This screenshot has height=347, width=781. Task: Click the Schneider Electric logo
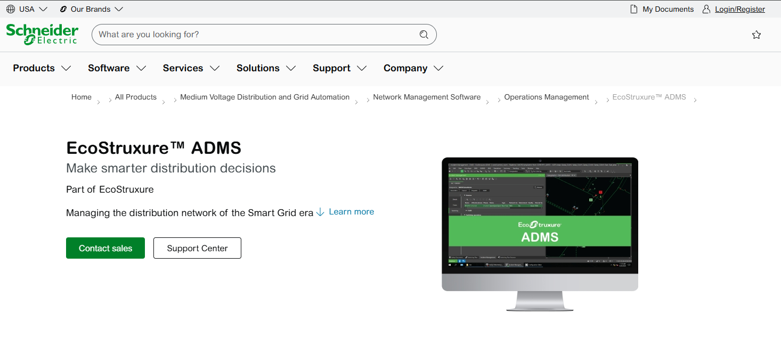pos(42,34)
